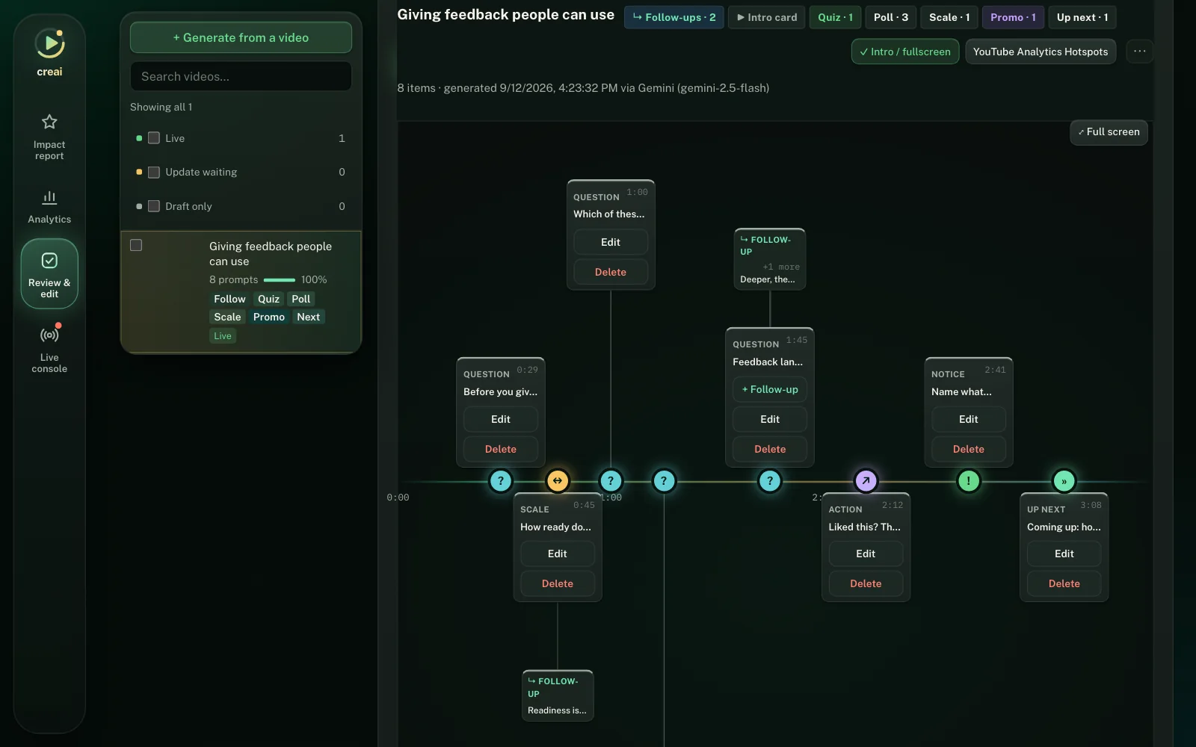Edit the 0:45 scale card
1196x747 pixels.
(558, 554)
